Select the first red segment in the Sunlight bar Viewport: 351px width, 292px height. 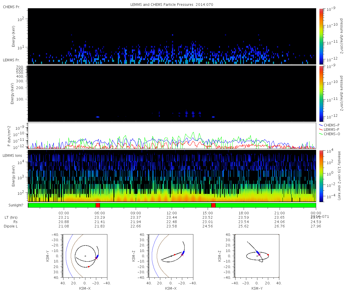pos(98,205)
